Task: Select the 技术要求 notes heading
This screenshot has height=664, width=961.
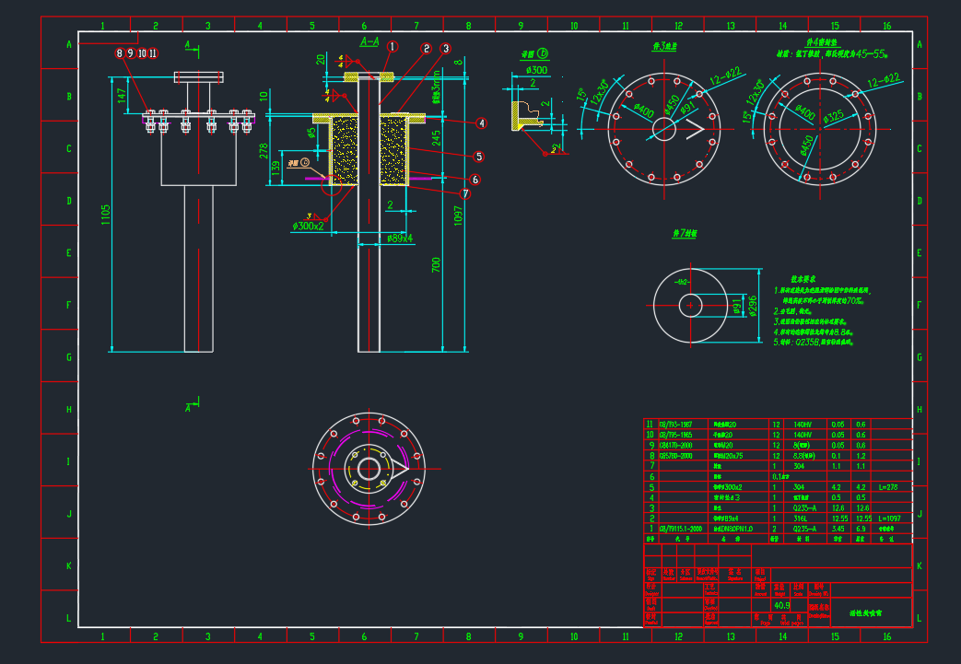Action: pyautogui.click(x=803, y=279)
